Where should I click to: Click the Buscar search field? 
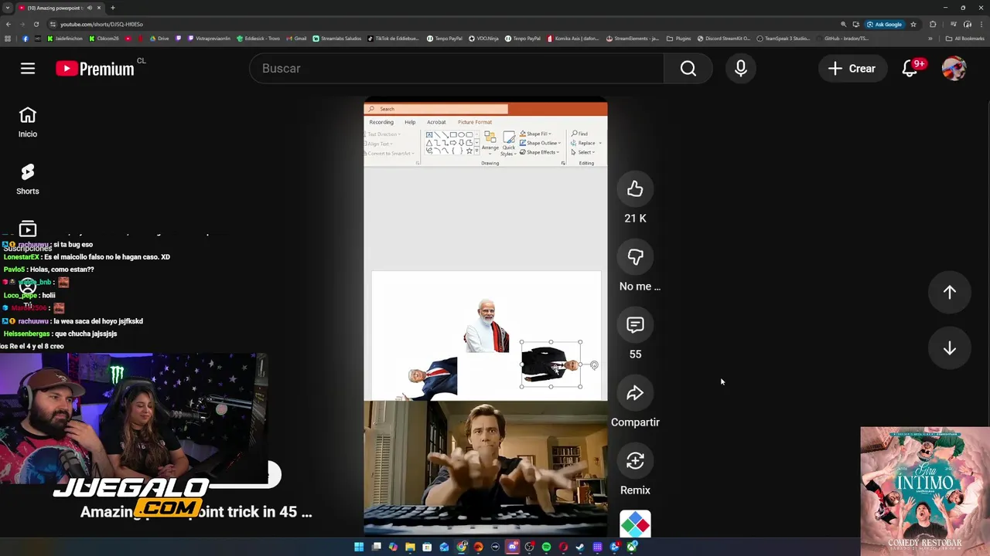point(456,69)
